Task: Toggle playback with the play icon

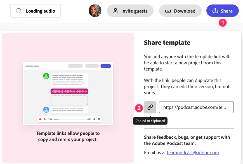Action: [x=45, y=119]
